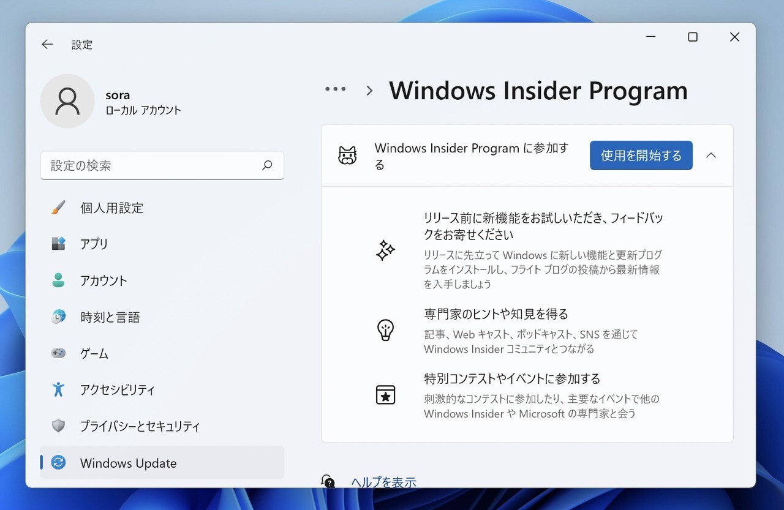This screenshot has width=784, height=510.
Task: Click the Insider cat mascot icon
Action: coord(347,156)
